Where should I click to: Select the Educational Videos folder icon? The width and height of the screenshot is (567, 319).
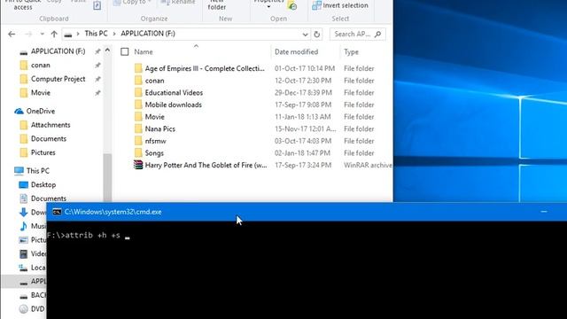pyautogui.click(x=138, y=92)
